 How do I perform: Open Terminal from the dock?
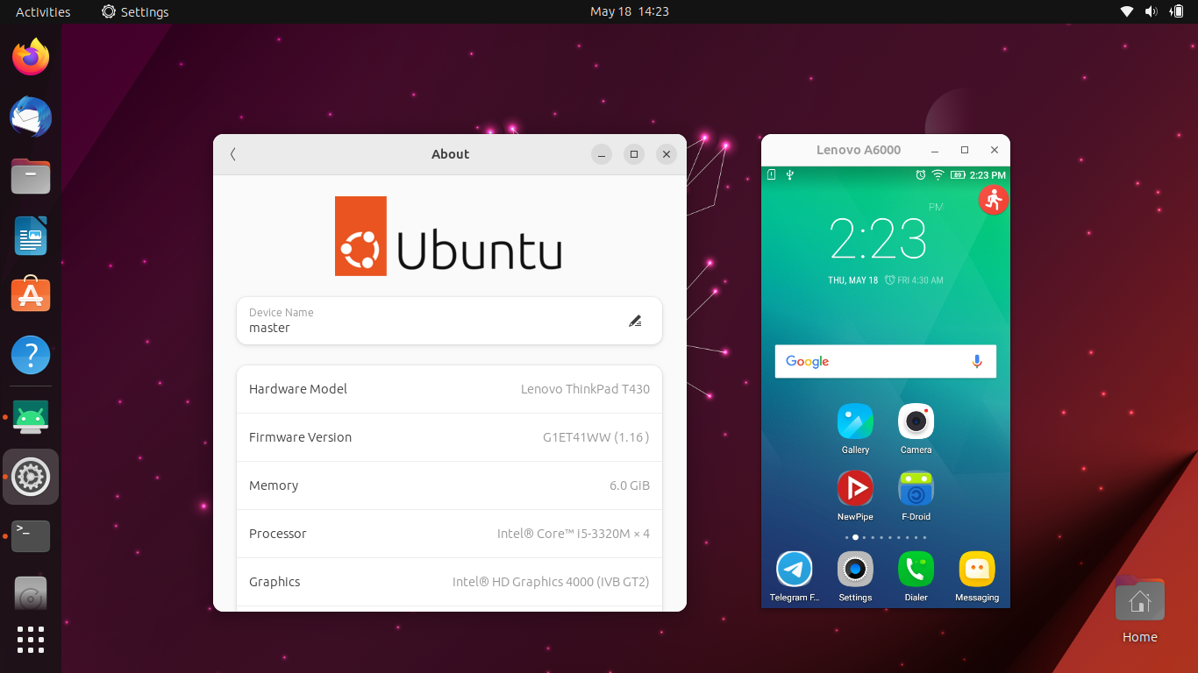click(x=31, y=535)
